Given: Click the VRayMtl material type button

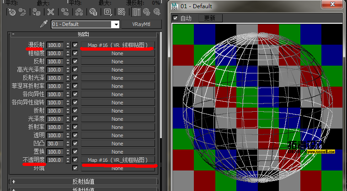Looking at the screenshot, I should 141,24.
